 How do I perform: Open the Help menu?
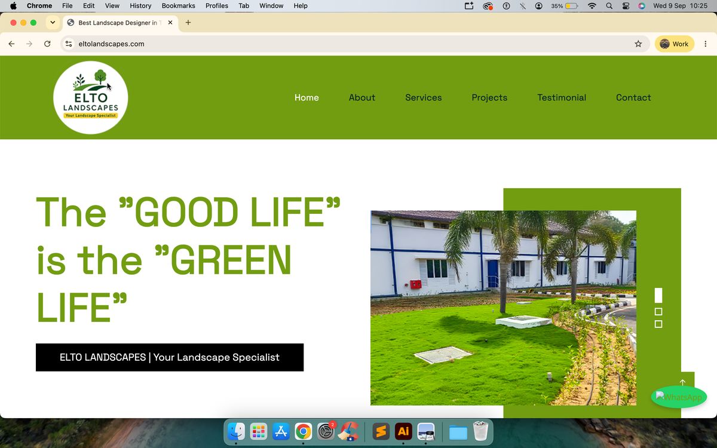301,6
